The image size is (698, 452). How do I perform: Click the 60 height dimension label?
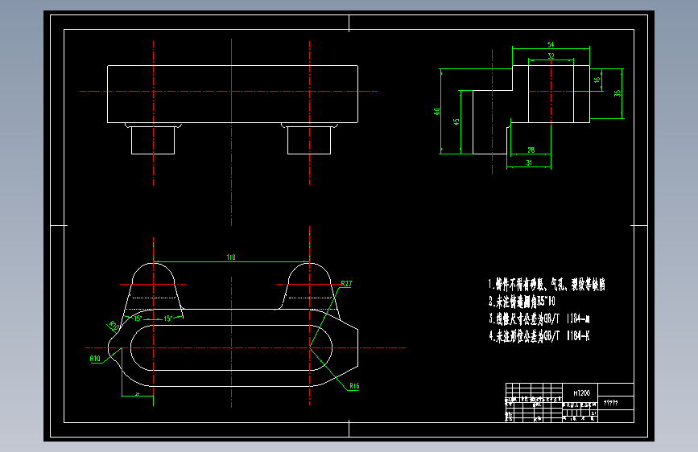pyautogui.click(x=436, y=112)
